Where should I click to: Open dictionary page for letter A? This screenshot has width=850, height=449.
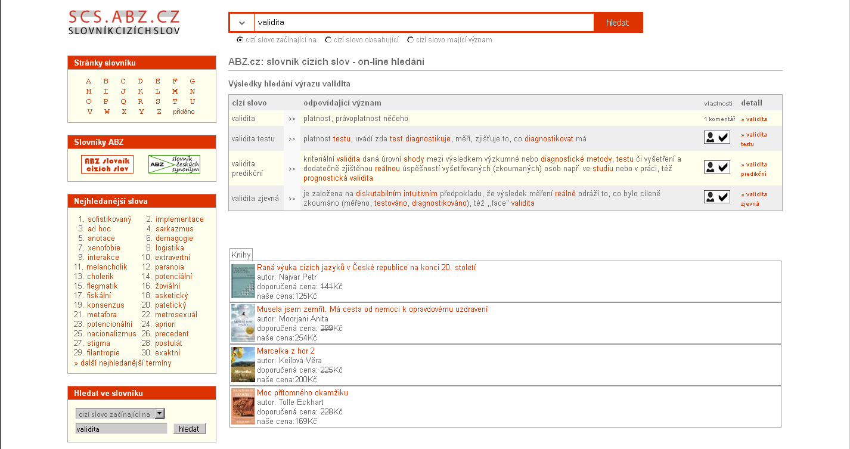[89, 82]
